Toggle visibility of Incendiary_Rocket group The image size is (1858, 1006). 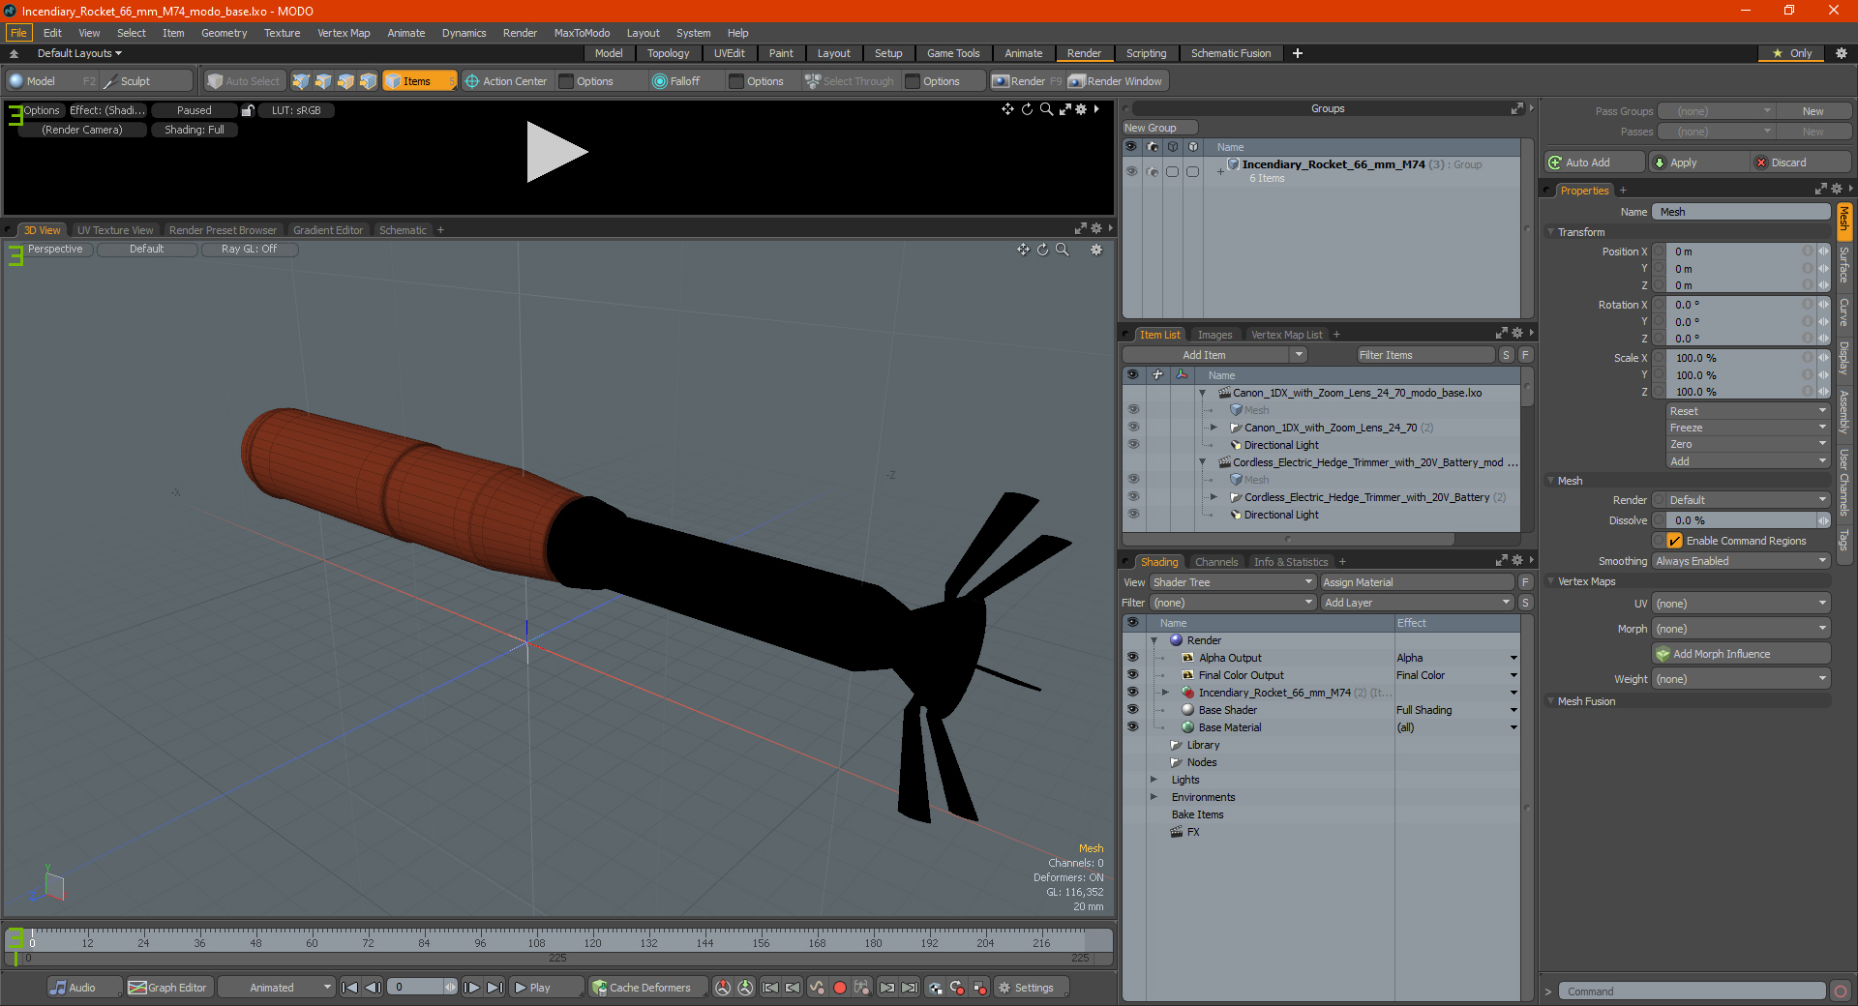tap(1131, 171)
